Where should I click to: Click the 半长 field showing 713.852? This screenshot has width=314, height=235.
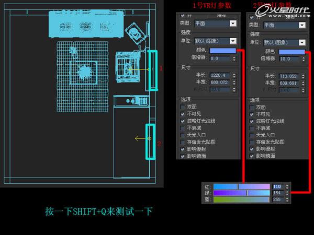coord(289,76)
